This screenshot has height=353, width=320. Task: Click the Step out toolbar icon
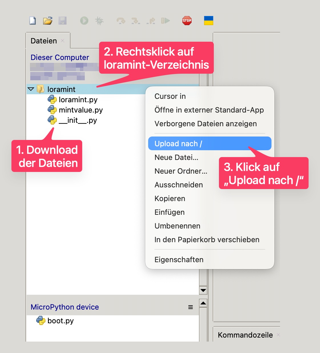point(151,21)
